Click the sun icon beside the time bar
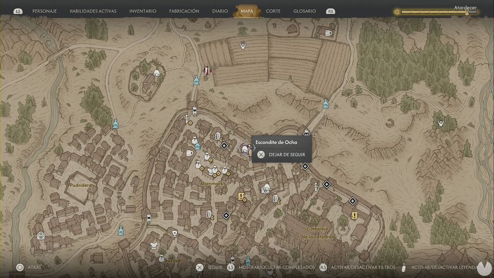This screenshot has width=494, height=278. click(397, 12)
